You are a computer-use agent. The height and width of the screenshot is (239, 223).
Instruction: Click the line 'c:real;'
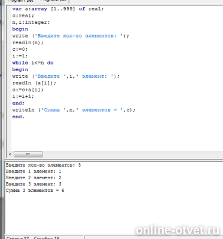23,16
